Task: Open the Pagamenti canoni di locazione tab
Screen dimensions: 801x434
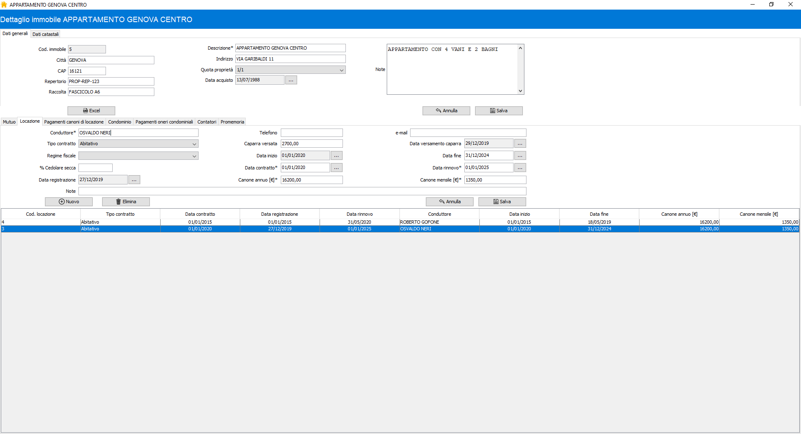Action: click(x=74, y=122)
